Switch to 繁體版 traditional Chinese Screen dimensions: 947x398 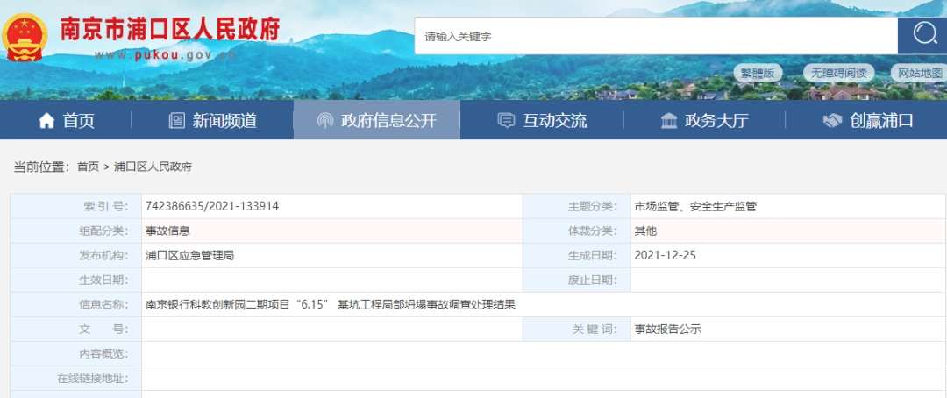pos(758,73)
